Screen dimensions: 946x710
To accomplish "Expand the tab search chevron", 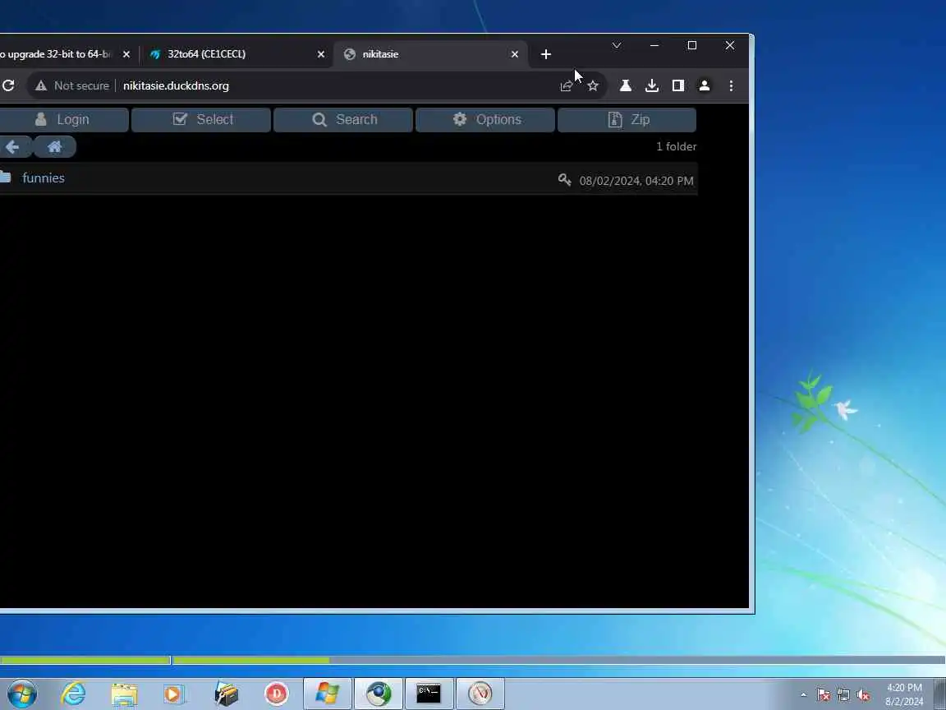I will tap(617, 45).
